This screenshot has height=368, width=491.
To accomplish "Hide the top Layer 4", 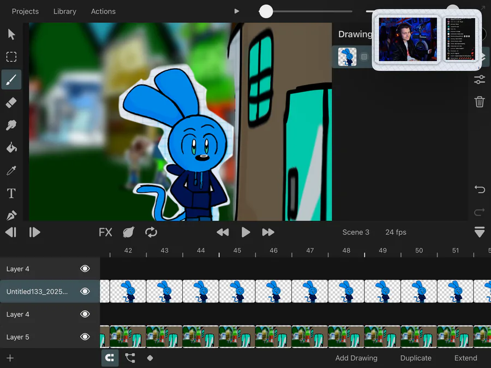I will coord(85,268).
